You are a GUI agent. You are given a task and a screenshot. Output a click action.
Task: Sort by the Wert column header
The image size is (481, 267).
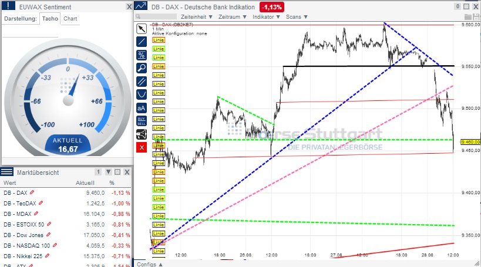coord(9,182)
